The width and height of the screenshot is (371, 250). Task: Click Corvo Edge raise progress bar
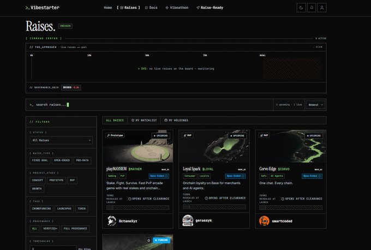tap(291, 207)
